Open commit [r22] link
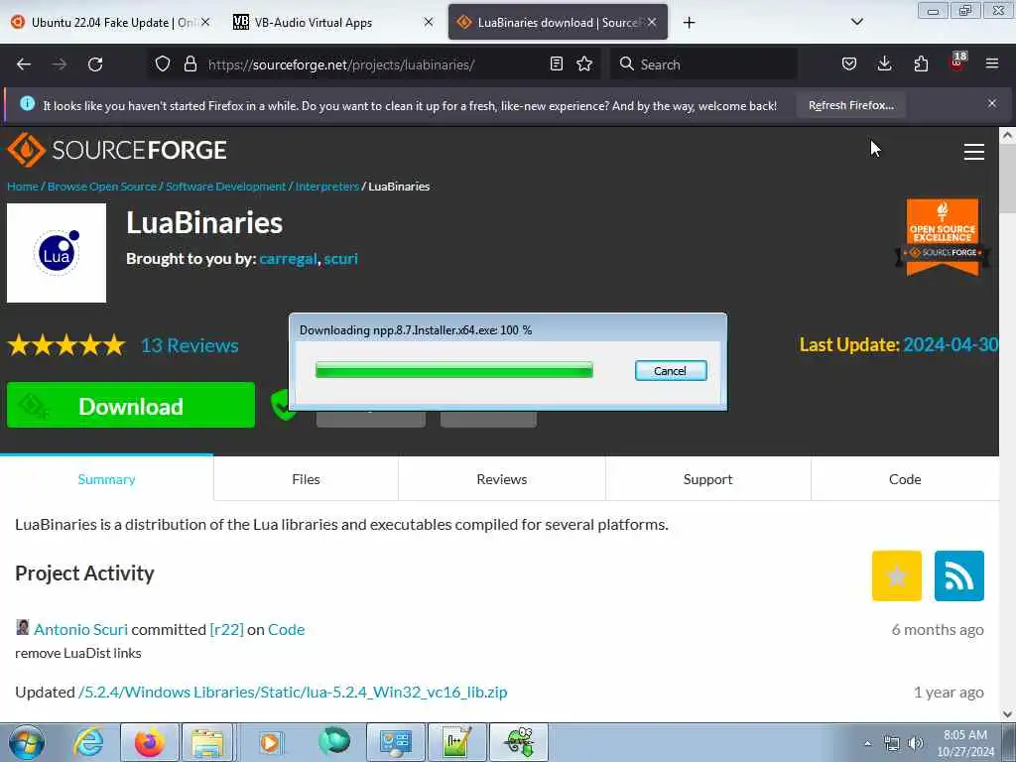1016x762 pixels. (x=227, y=629)
